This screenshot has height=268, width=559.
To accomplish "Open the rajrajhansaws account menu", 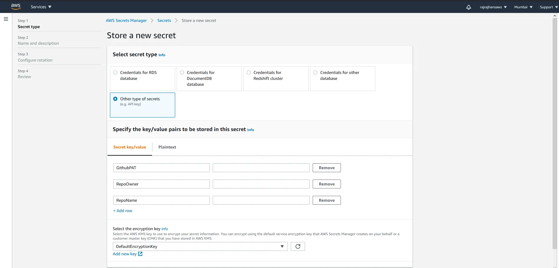I will [x=493, y=7].
